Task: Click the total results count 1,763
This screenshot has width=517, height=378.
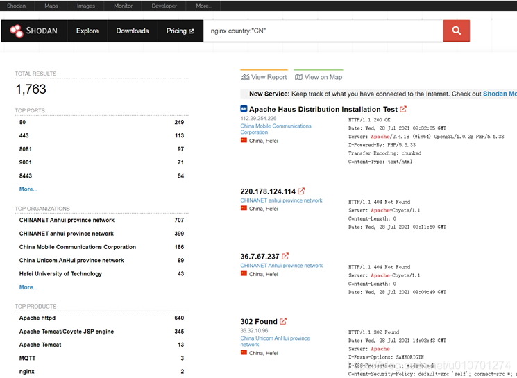Action: (x=31, y=89)
